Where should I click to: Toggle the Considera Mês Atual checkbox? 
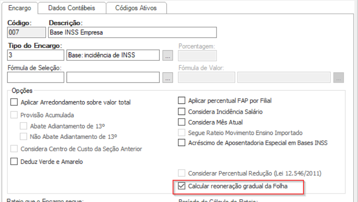(181, 122)
